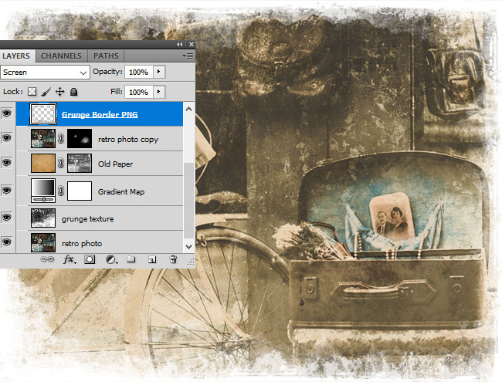Create a new layer group
Screen dimensions: 502x382
[131, 260]
